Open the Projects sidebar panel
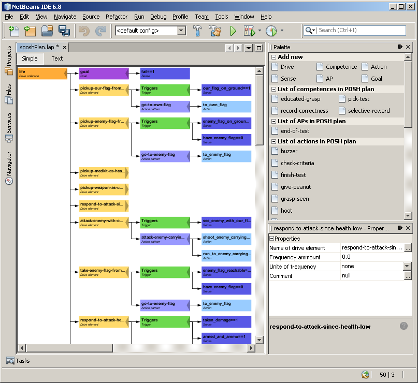The width and height of the screenshot is (418, 383). pyautogui.click(x=9, y=60)
